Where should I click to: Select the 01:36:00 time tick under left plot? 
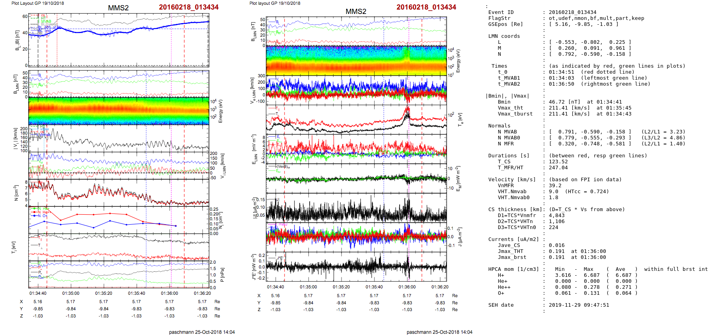pos(170,293)
